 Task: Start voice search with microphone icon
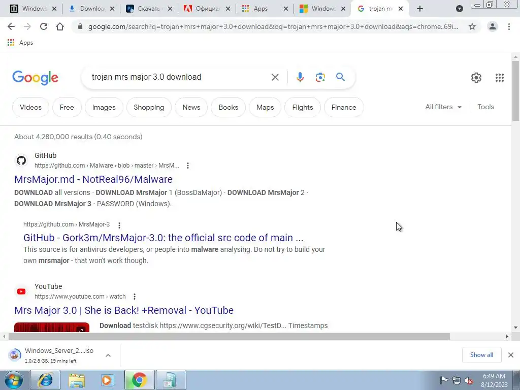pos(300,77)
